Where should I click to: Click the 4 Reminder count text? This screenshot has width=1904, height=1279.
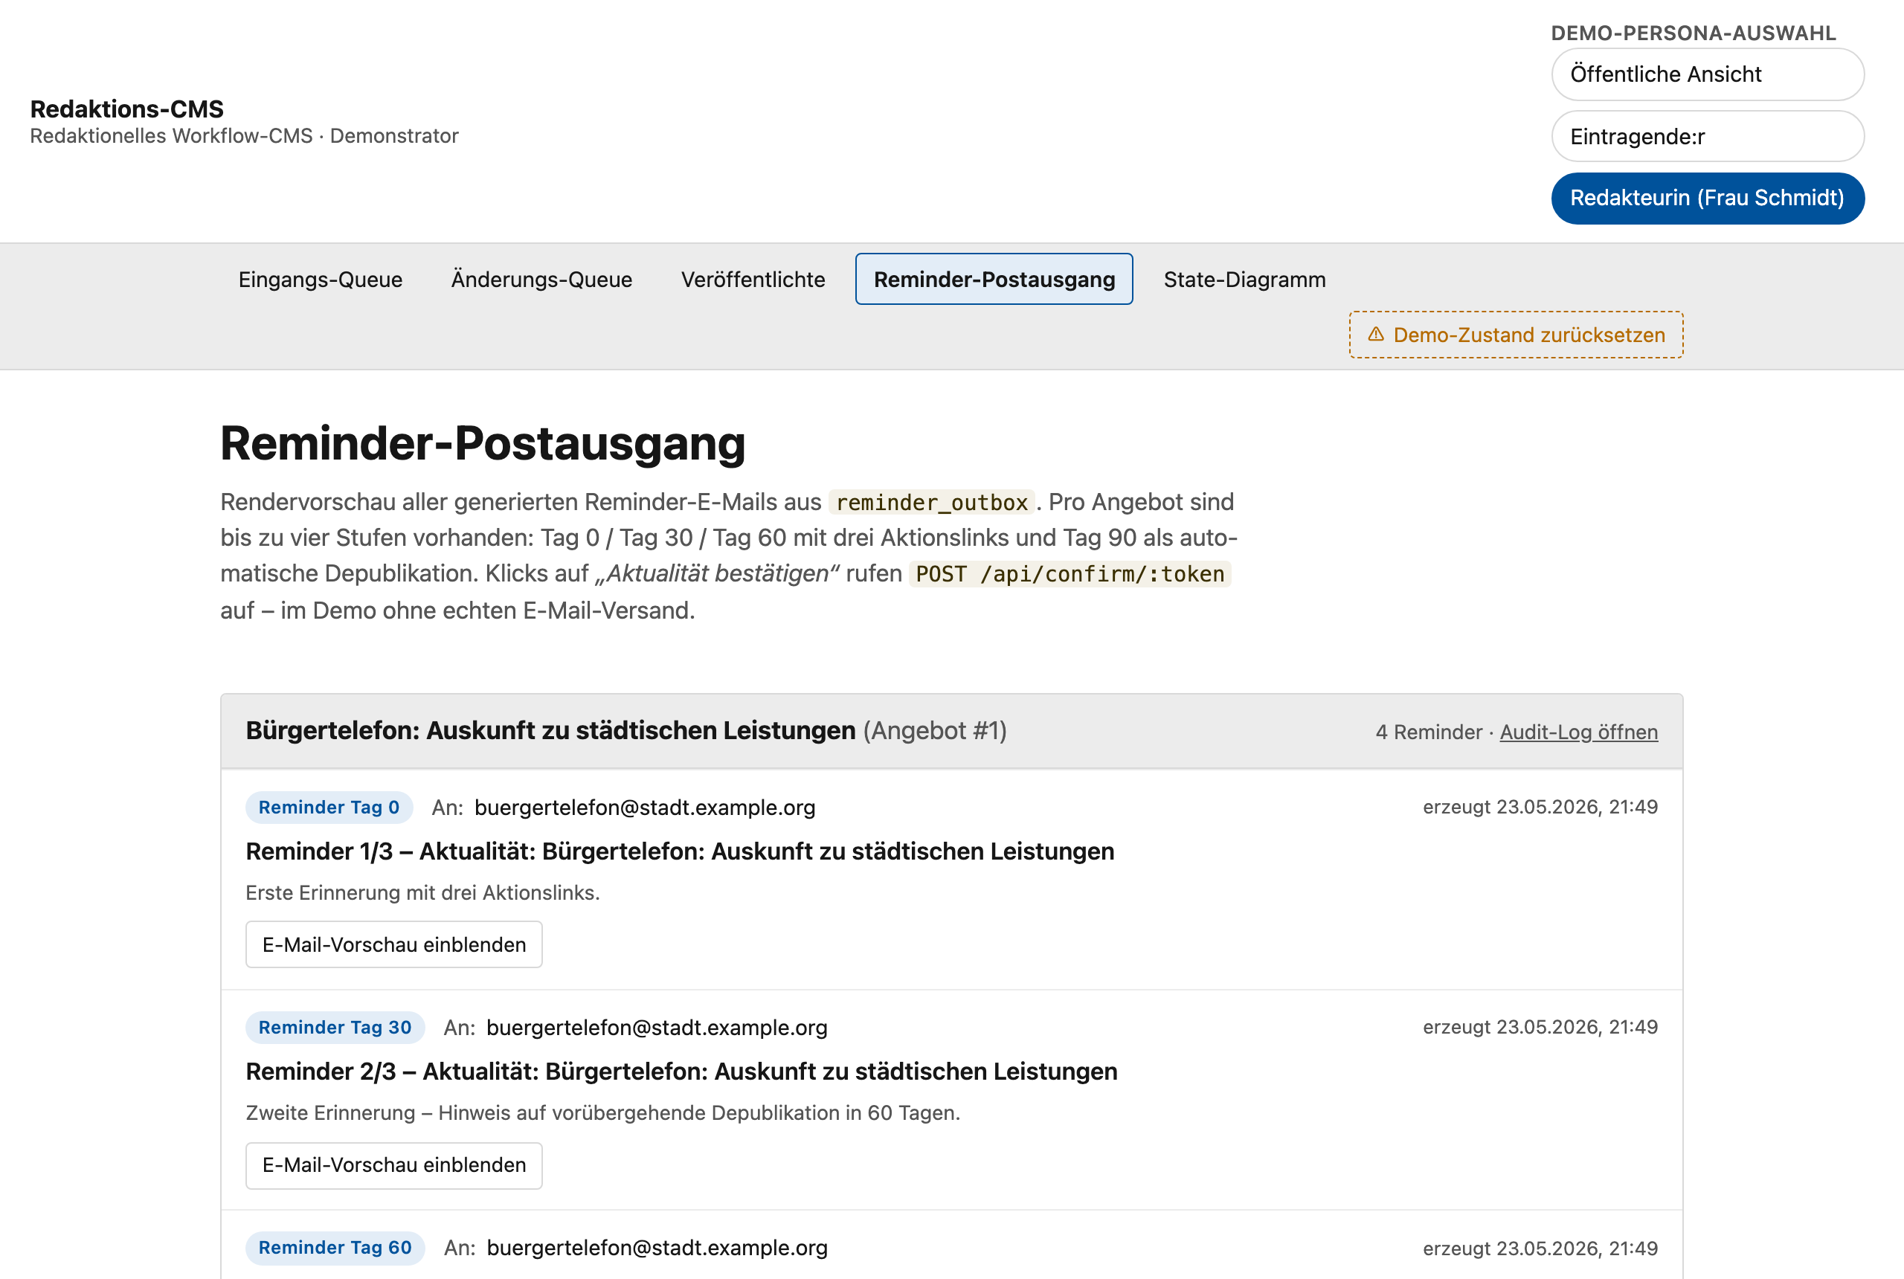point(1429,732)
